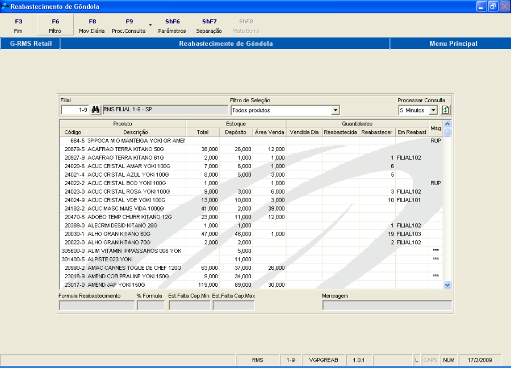
Task: Open ShF7 Separação from the toolbar
Action: point(209,26)
